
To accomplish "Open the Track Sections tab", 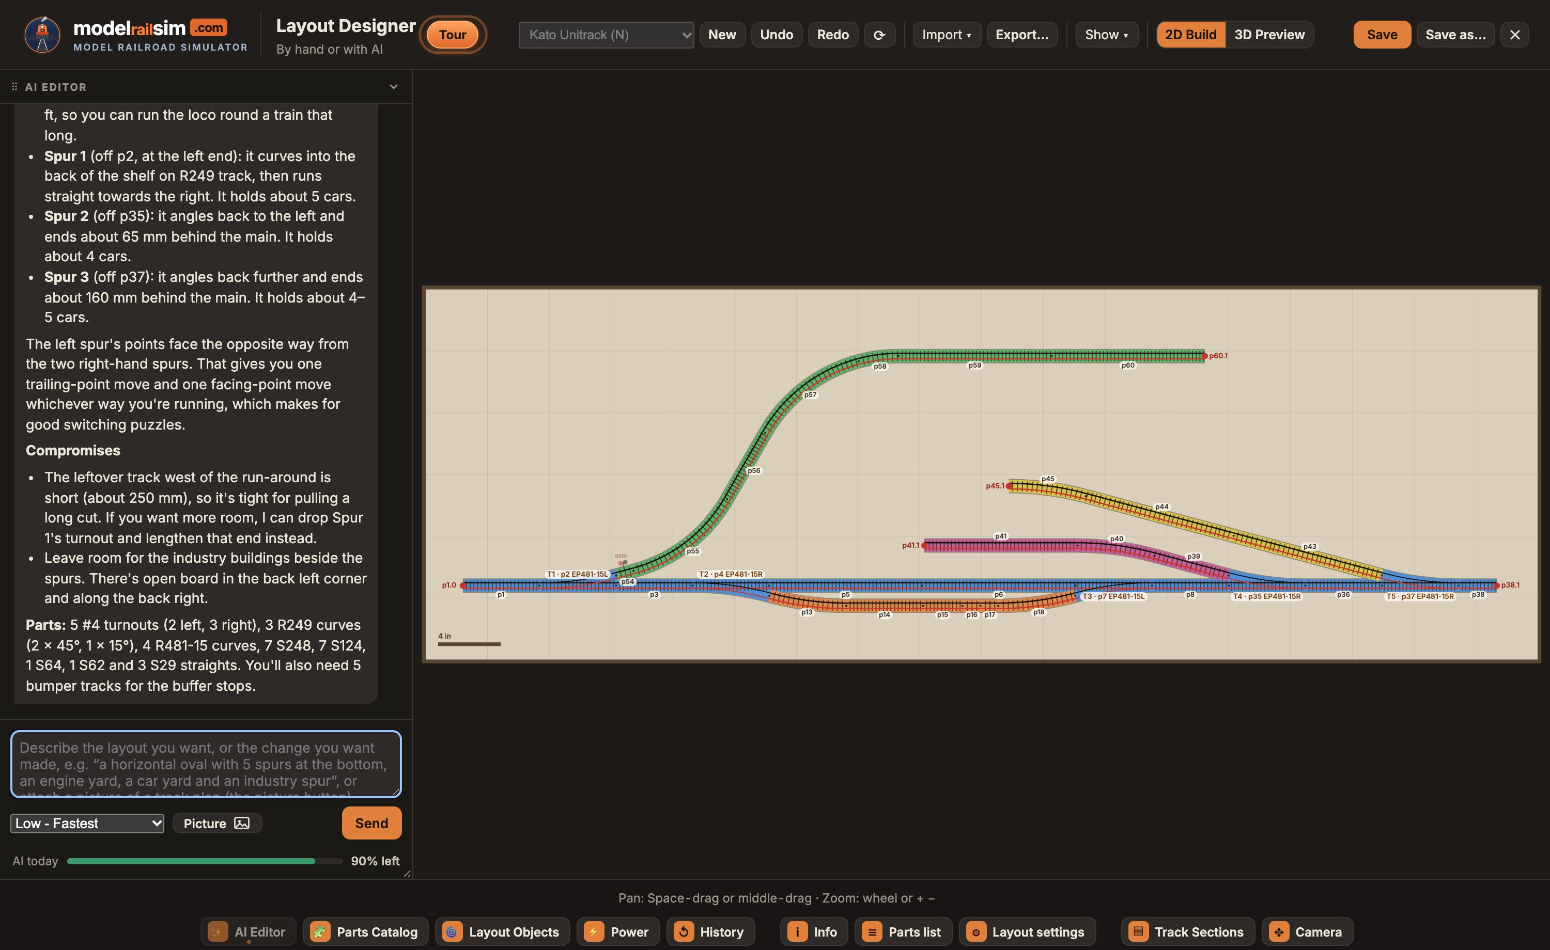I will (1188, 931).
